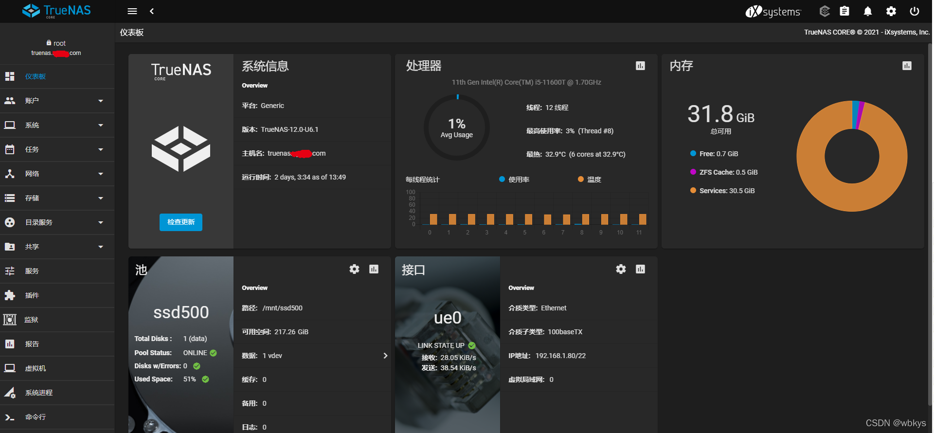
Task: Click the power button icon
Action: click(915, 11)
